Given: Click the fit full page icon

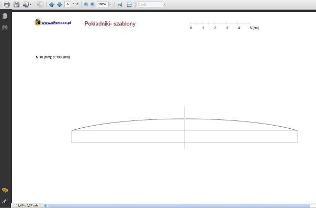Looking at the screenshot, I should click(x=129, y=4).
